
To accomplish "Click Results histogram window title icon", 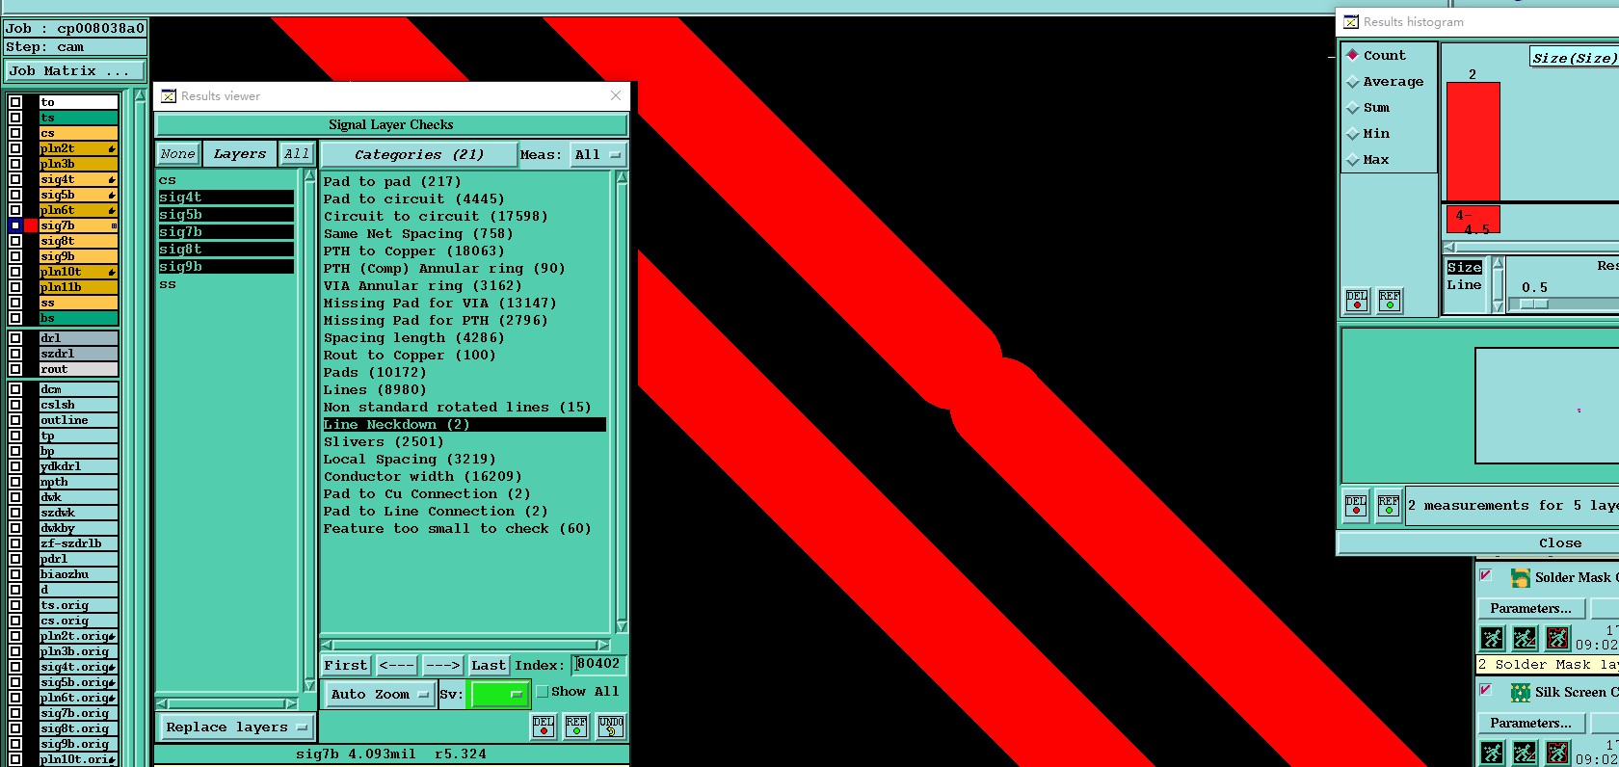I will tap(1351, 21).
